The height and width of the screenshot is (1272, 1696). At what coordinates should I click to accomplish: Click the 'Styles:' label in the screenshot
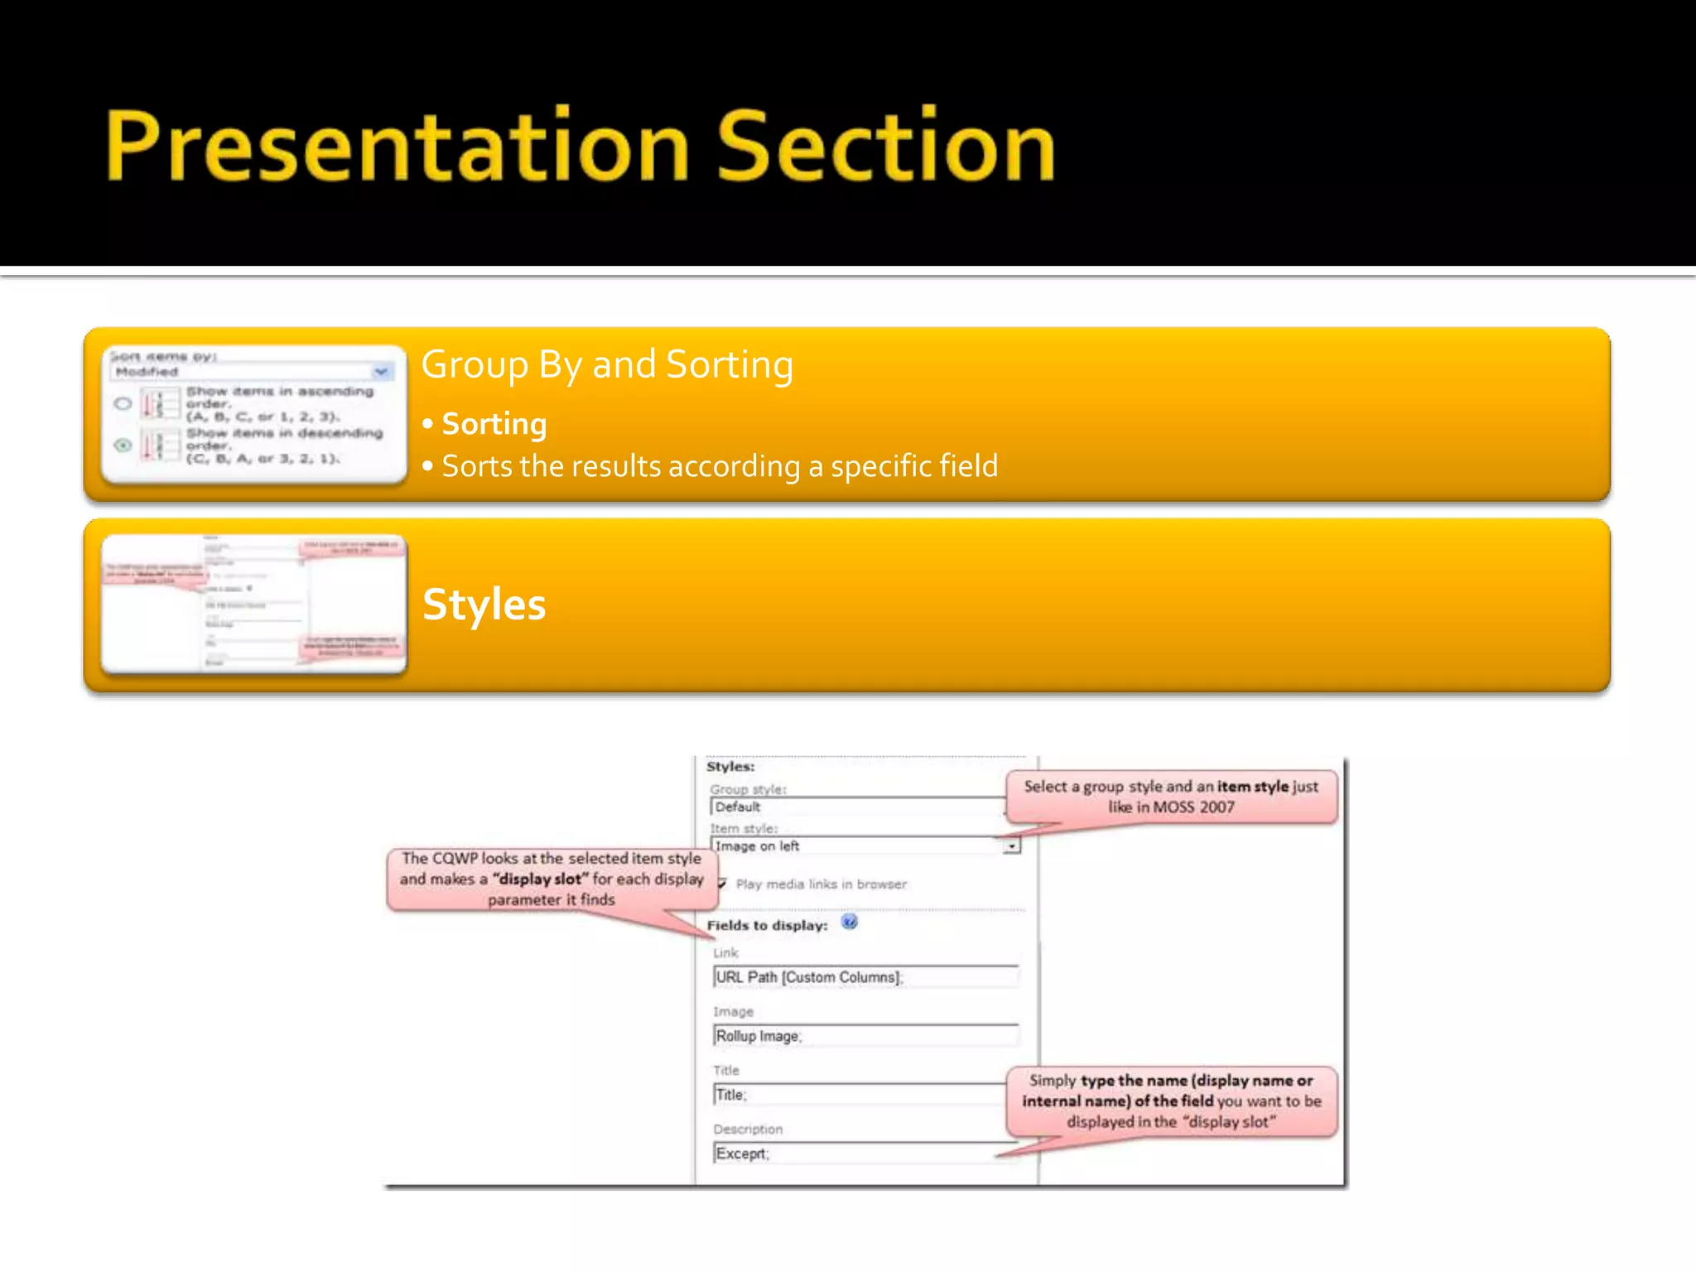click(730, 767)
